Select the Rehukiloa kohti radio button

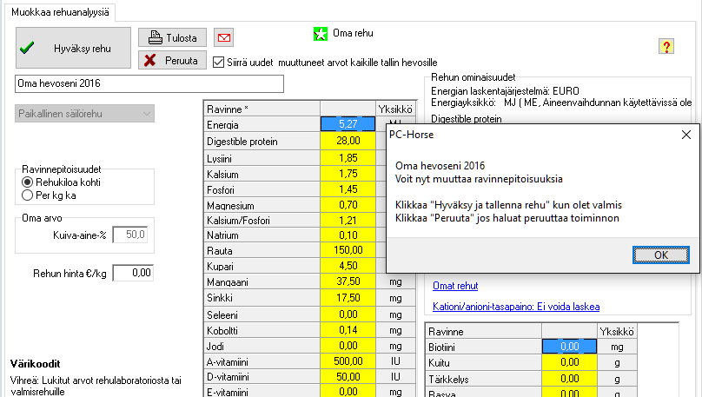(x=28, y=182)
